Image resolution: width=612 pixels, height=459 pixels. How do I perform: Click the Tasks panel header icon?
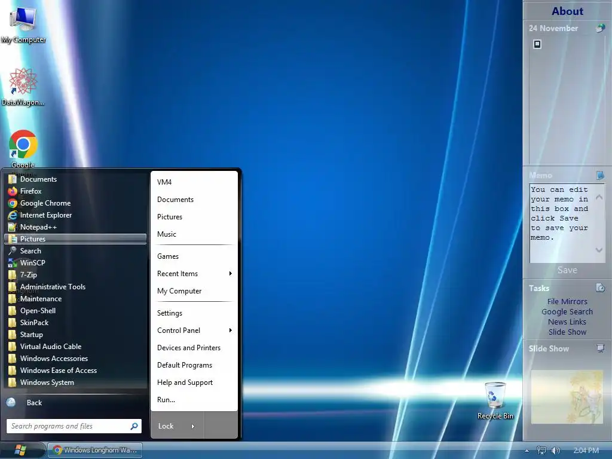[600, 288]
